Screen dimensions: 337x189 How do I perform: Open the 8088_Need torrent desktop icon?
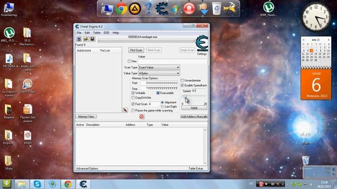click(x=268, y=9)
